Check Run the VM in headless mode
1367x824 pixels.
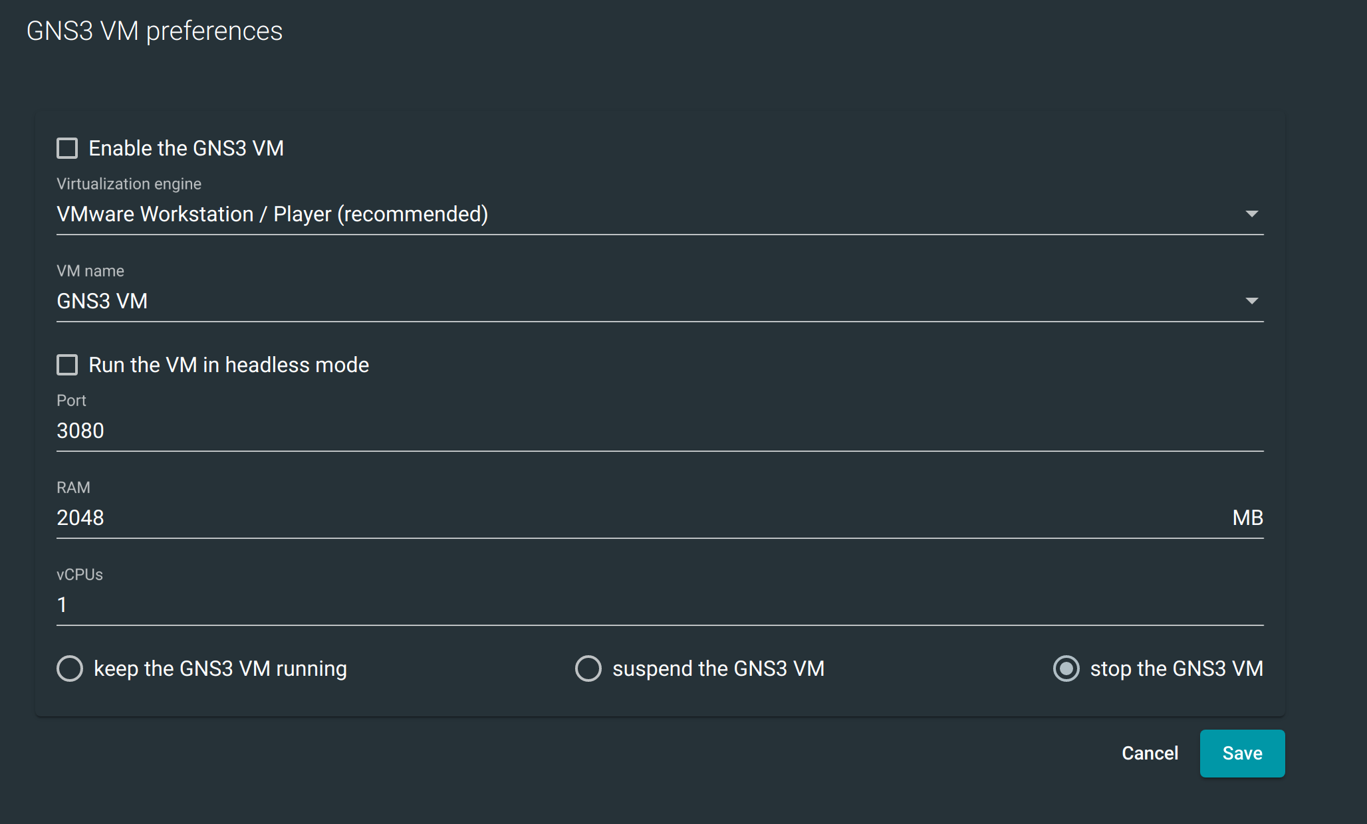click(67, 365)
